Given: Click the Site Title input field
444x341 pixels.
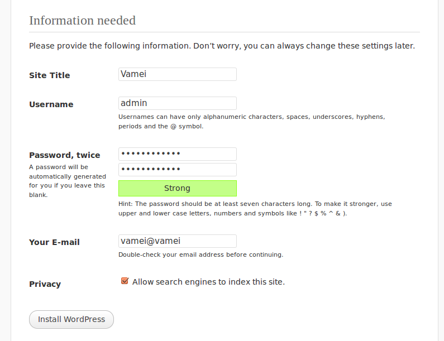Looking at the screenshot, I should [x=177, y=74].
